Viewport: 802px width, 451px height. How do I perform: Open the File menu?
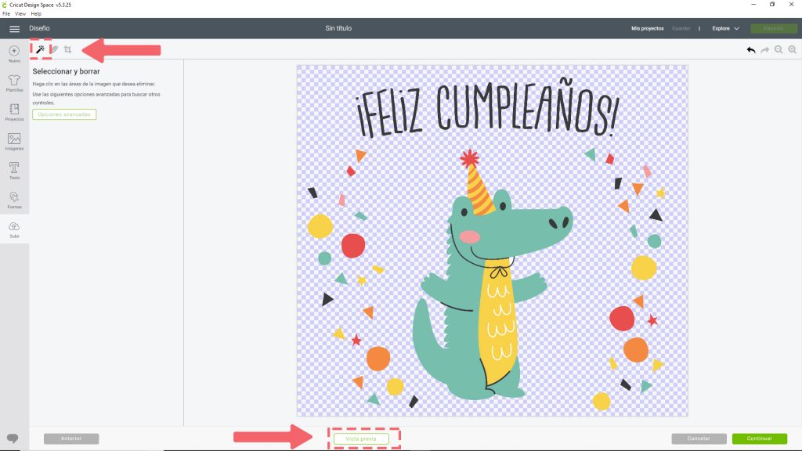click(6, 14)
